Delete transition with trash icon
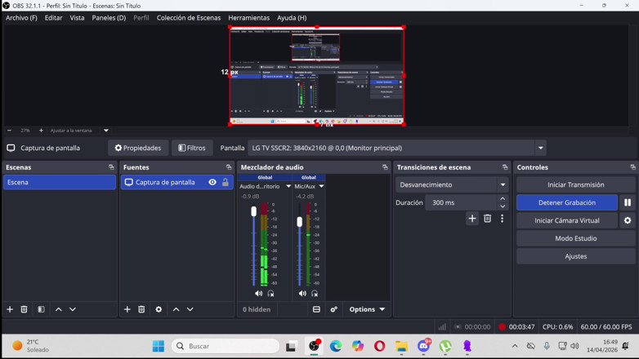This screenshot has width=639, height=359. 487,219
